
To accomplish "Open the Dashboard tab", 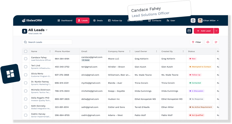I will [65, 21].
